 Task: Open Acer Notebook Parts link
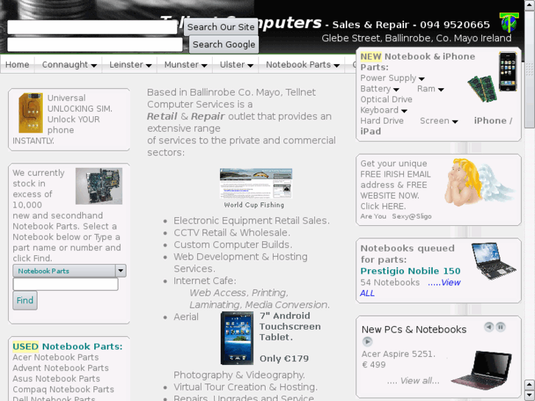pyautogui.click(x=56, y=358)
